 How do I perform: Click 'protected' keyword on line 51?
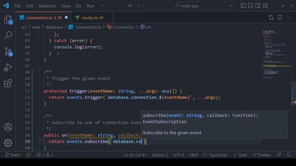tap(55, 91)
